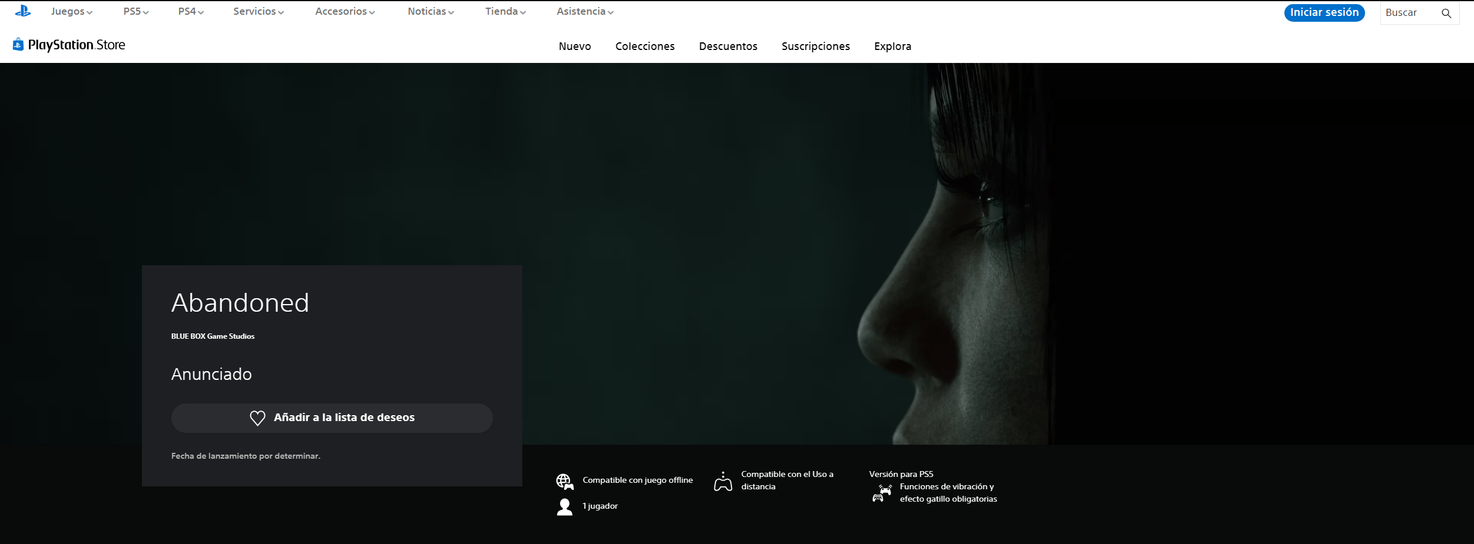Click Fecha de lanzamiento por determinar text
1474x544 pixels.
(246, 456)
